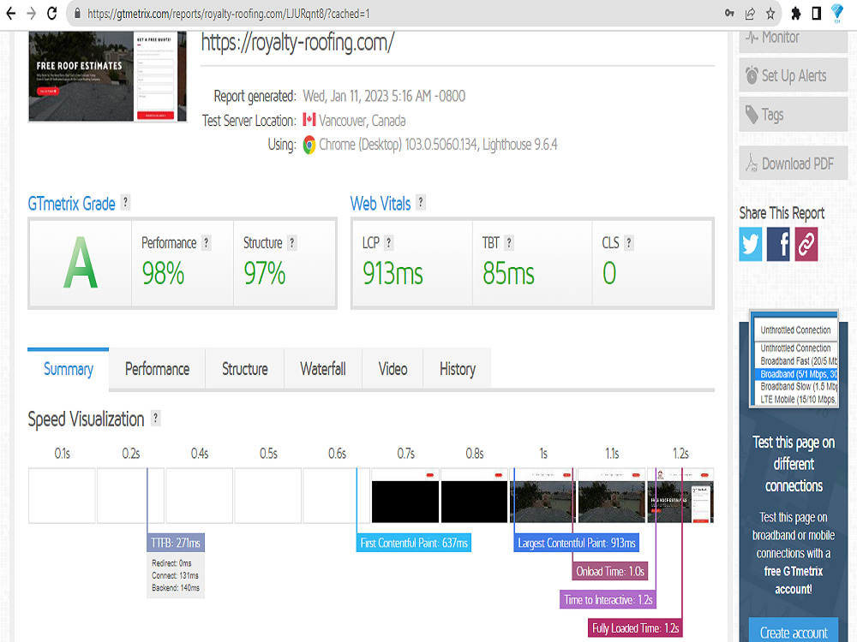Click the 913ms LCP value
This screenshot has width=857, height=642.
click(393, 274)
